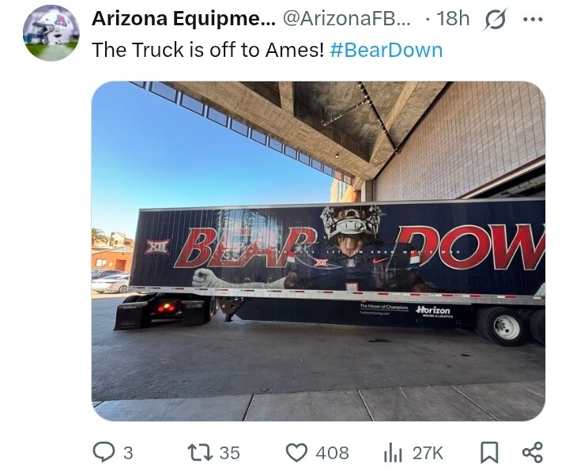The width and height of the screenshot is (569, 471).
Task: Click the 27K views count
Action: point(428,453)
